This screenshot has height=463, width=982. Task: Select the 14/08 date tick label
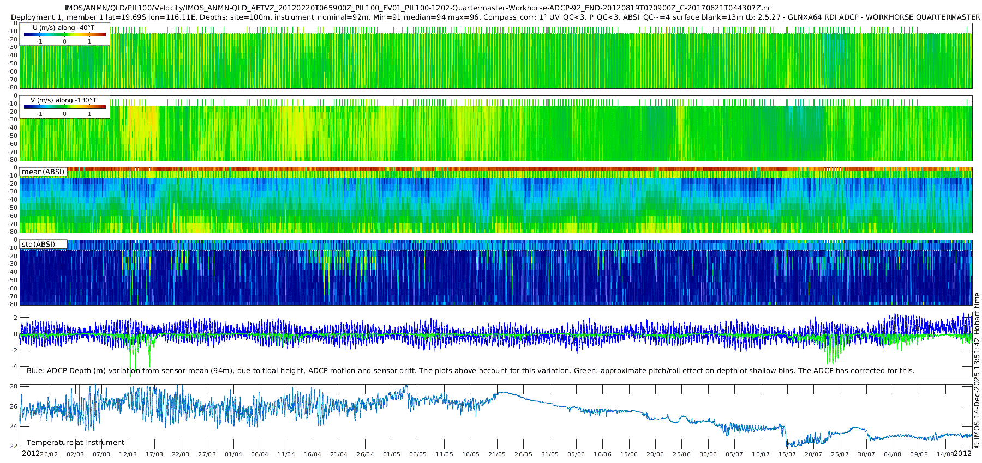coord(945,454)
